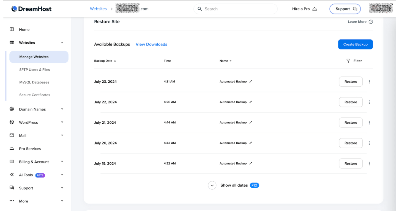The image size is (396, 211).
Task: Click the Create Backup button
Action: (x=355, y=44)
